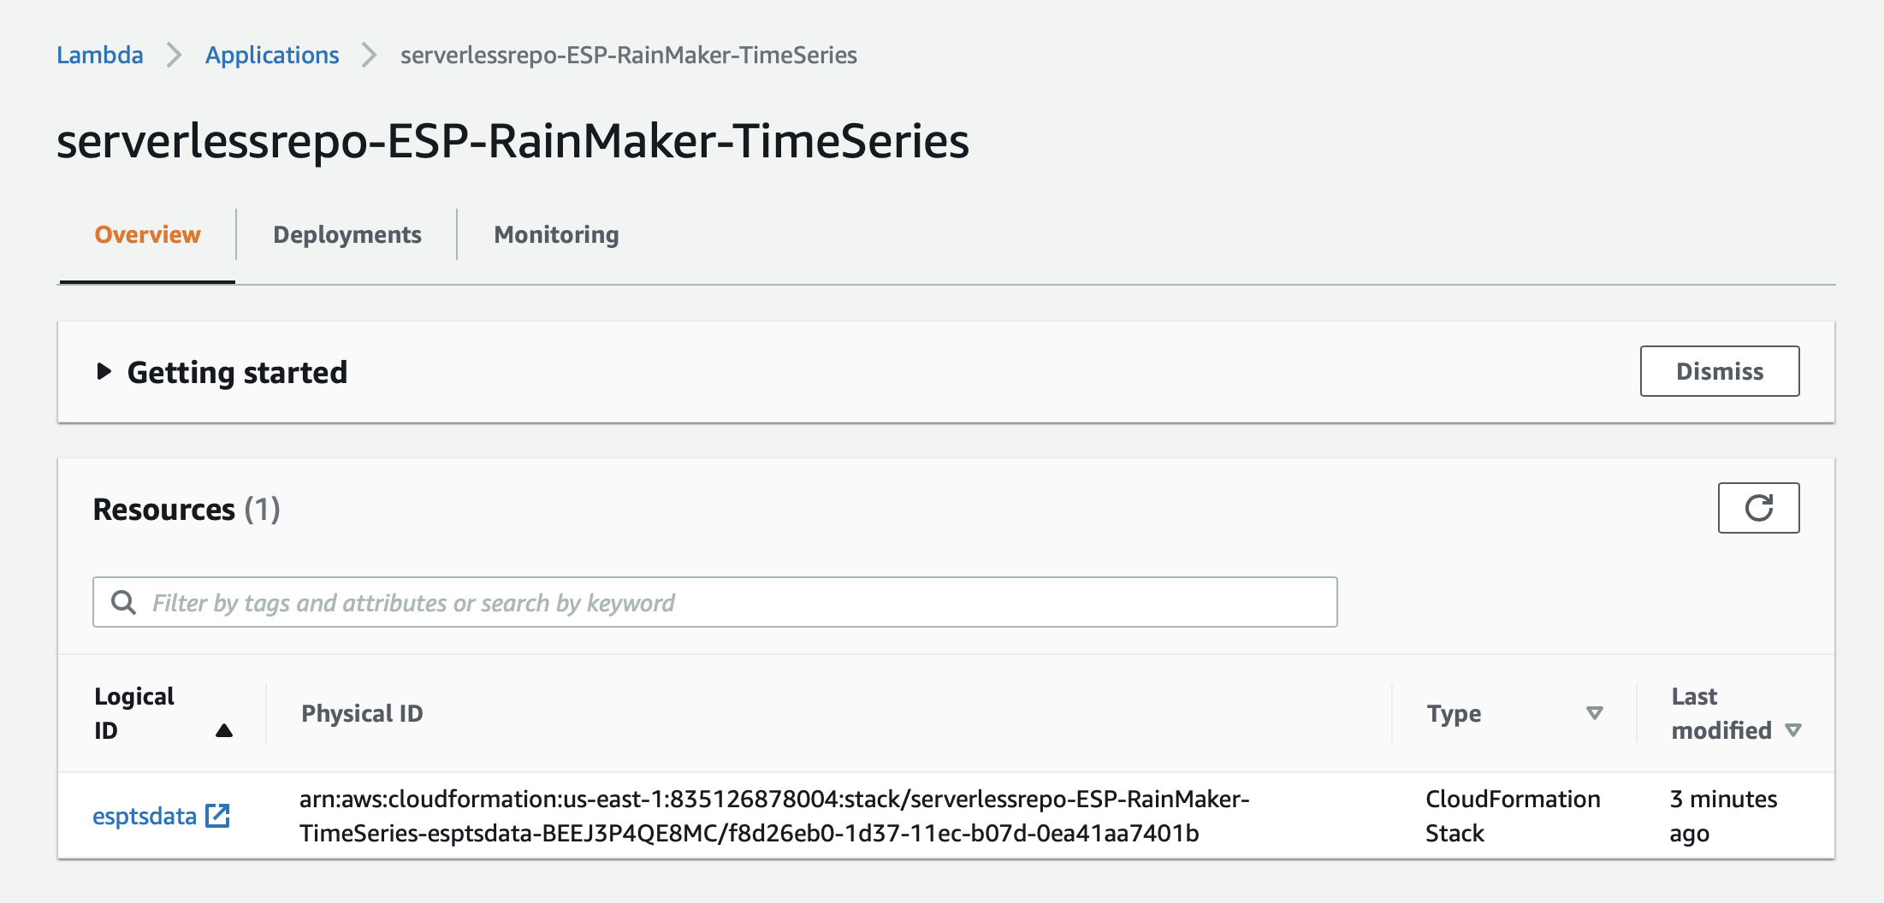This screenshot has height=903, width=1884.
Task: Open the esptsdata resource link
Action: coord(145,816)
